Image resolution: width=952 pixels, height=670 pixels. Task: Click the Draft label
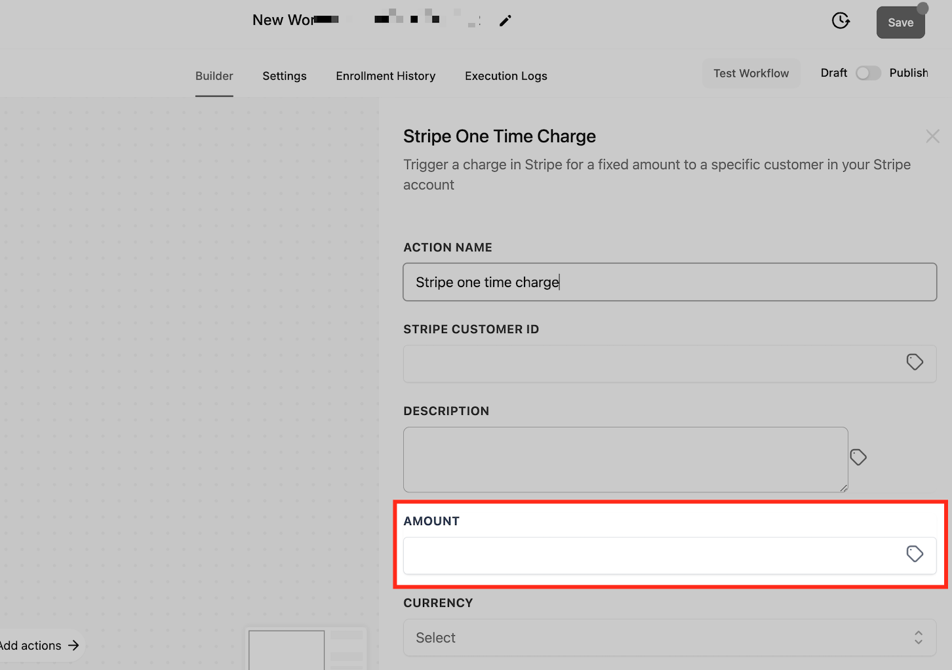[834, 73]
